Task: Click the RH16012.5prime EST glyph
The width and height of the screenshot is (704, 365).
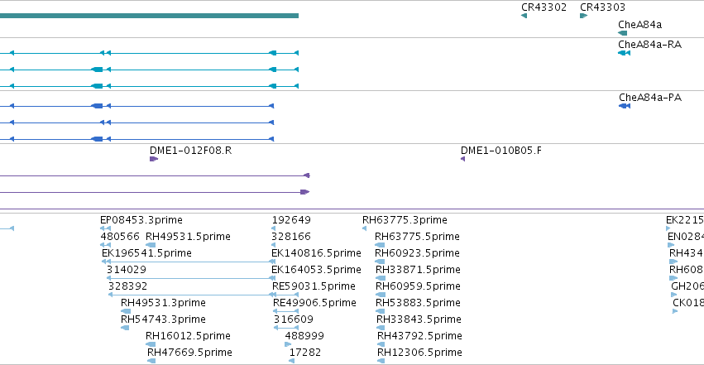Action: click(x=151, y=344)
